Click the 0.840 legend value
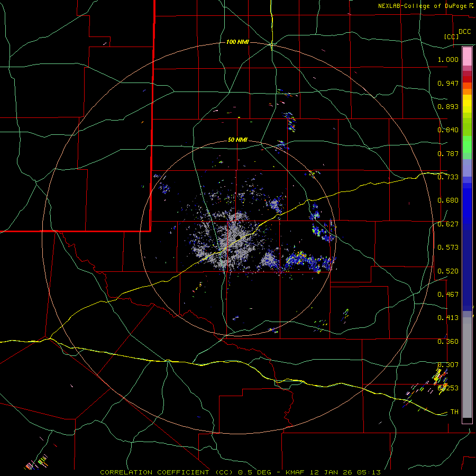 [x=448, y=130]
